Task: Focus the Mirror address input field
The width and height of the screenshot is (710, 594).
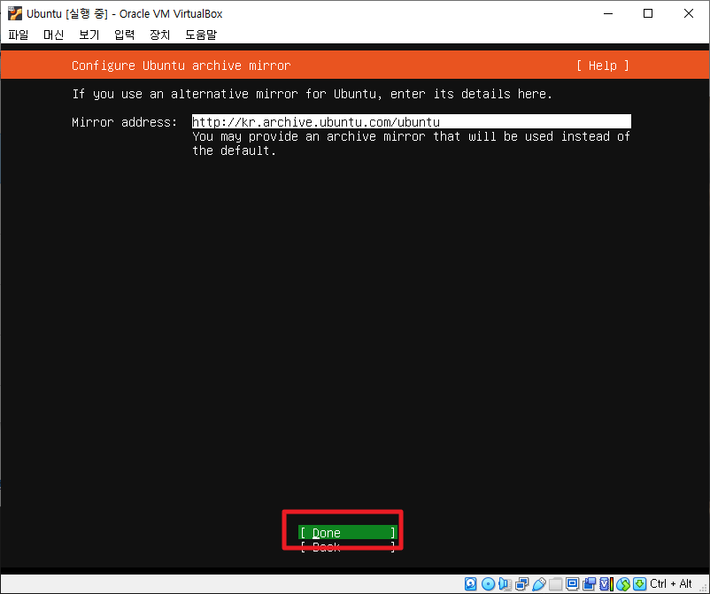Action: click(411, 121)
